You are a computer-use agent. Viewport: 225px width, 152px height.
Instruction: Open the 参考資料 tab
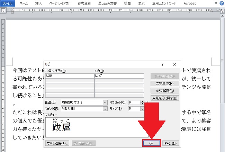coord(84,3)
